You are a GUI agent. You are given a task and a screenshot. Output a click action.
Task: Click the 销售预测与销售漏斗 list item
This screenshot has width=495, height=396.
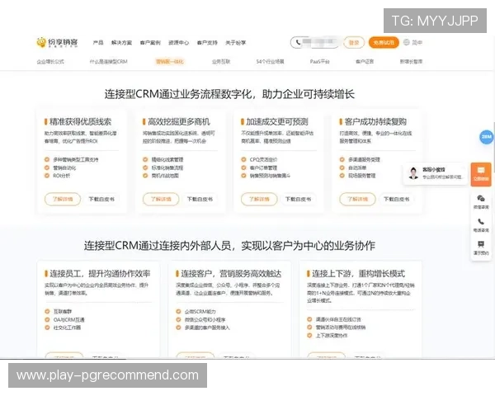point(270,176)
